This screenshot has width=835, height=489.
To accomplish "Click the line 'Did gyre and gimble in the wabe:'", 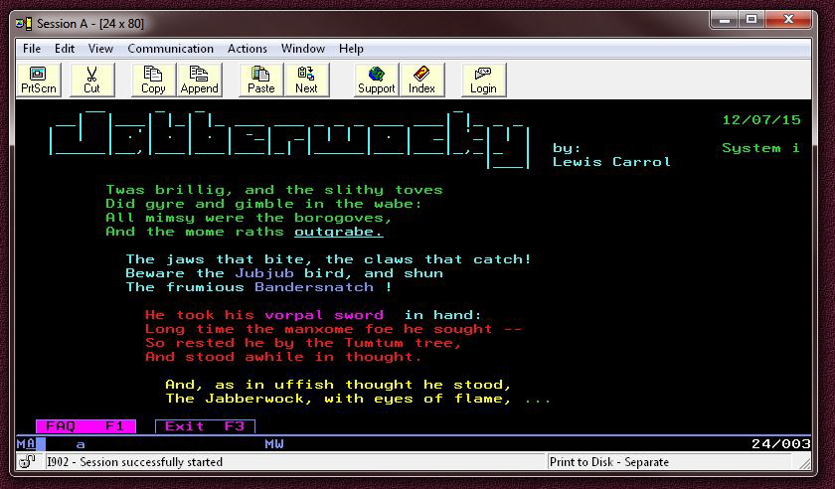I will pyautogui.click(x=263, y=204).
